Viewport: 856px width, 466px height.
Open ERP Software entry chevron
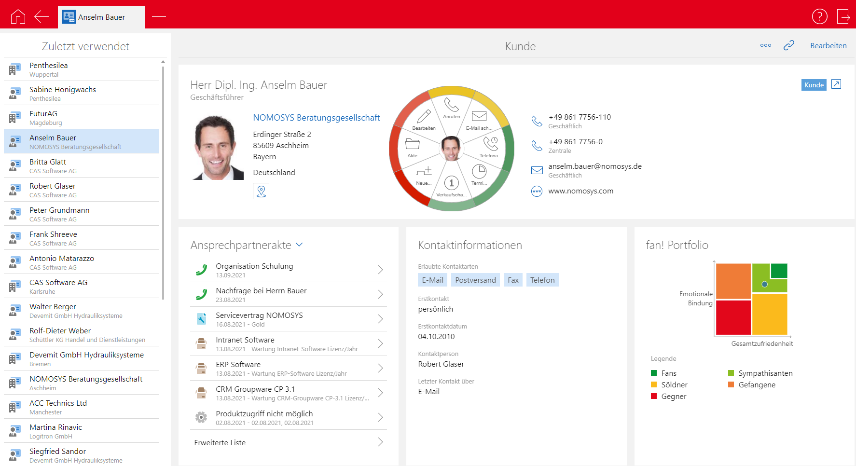click(x=380, y=368)
